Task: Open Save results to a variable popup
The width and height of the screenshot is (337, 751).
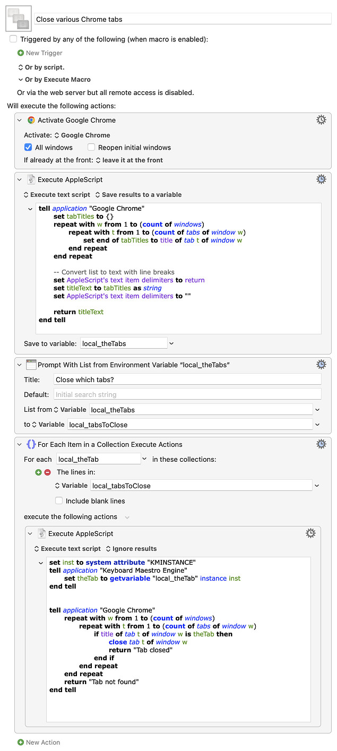Action: coord(139,195)
